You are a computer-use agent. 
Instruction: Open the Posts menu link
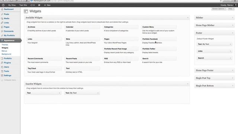click(x=6, y=14)
